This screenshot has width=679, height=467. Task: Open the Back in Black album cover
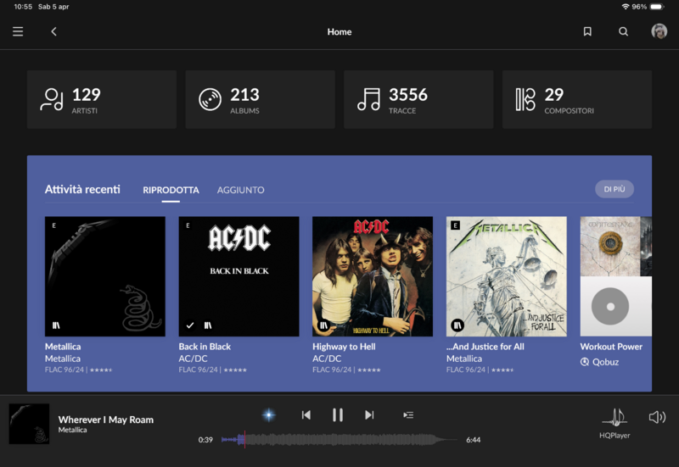point(238,276)
